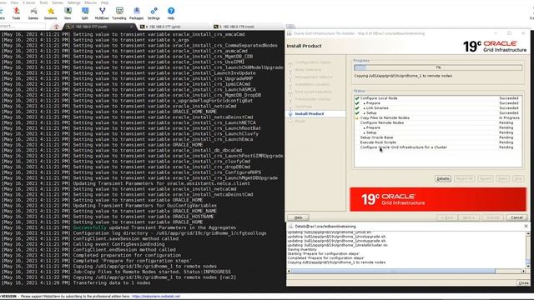This screenshot has height=300, width=534.
Task: Select the Link binaries status row
Action: coord(437,108)
